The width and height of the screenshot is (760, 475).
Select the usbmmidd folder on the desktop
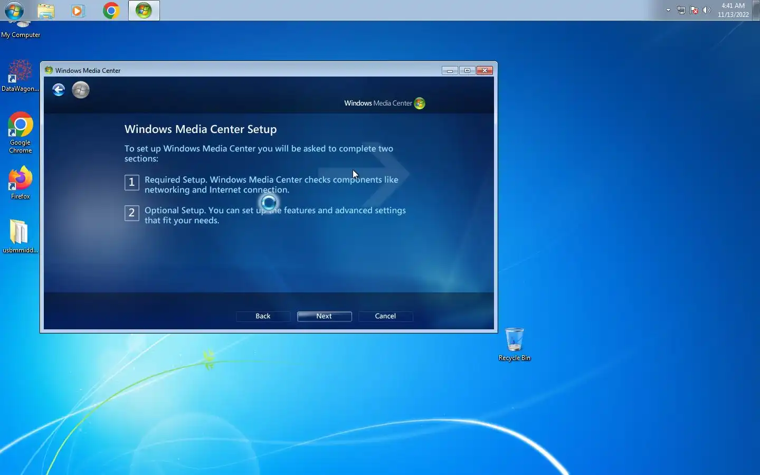click(x=21, y=236)
